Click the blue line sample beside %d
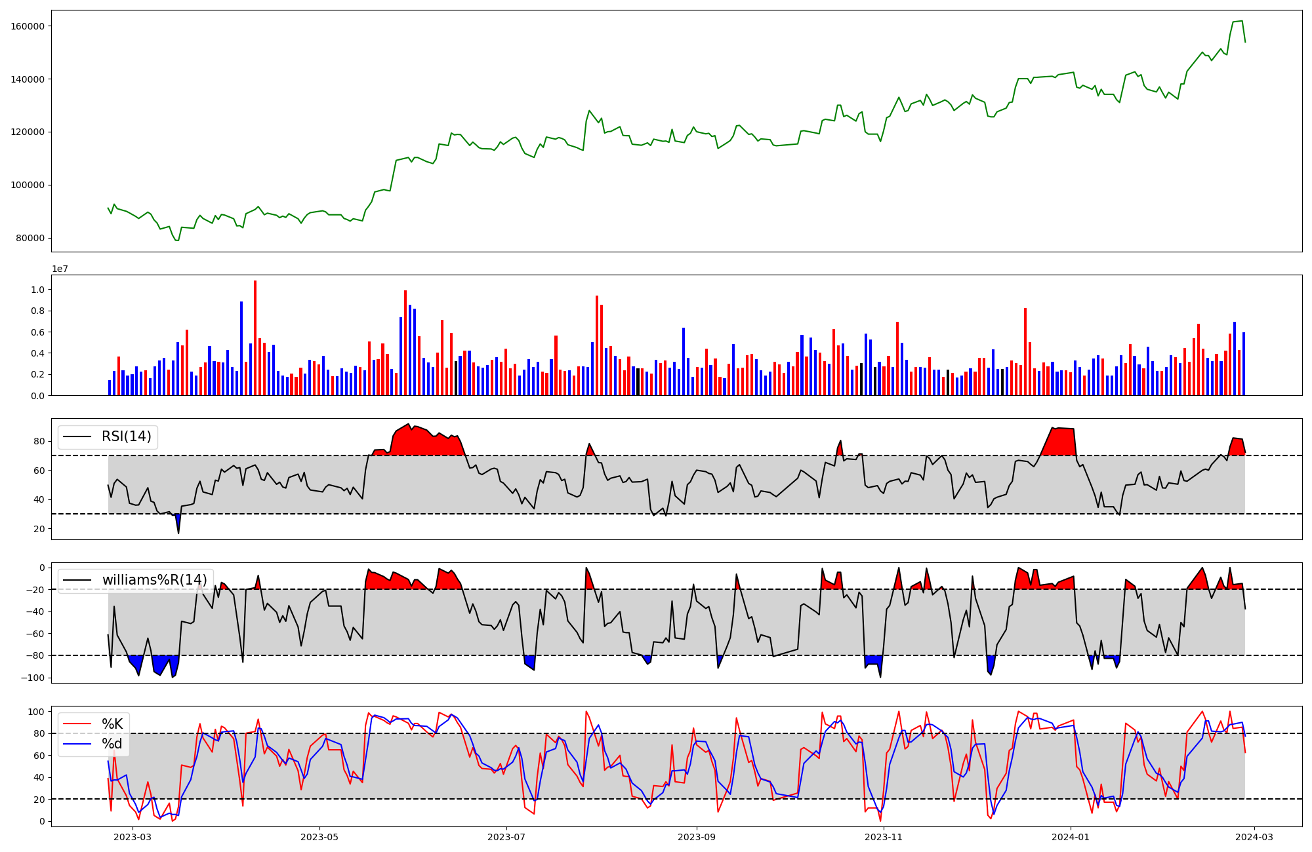Image resolution: width=1312 pixels, height=852 pixels. (76, 744)
